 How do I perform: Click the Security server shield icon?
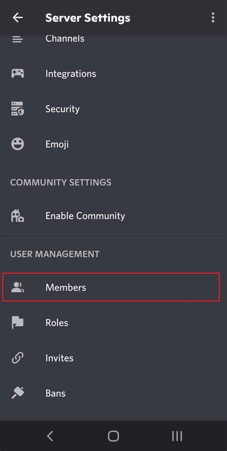18,109
